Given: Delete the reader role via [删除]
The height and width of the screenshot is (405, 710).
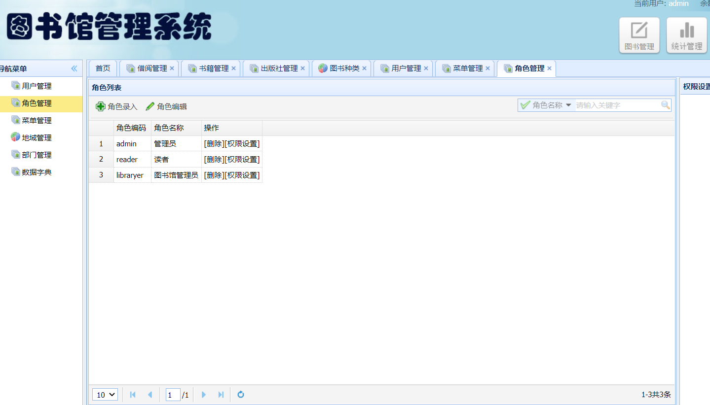Looking at the screenshot, I should [214, 160].
